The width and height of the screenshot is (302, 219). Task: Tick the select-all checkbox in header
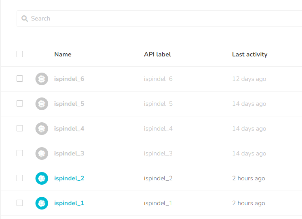(20, 54)
